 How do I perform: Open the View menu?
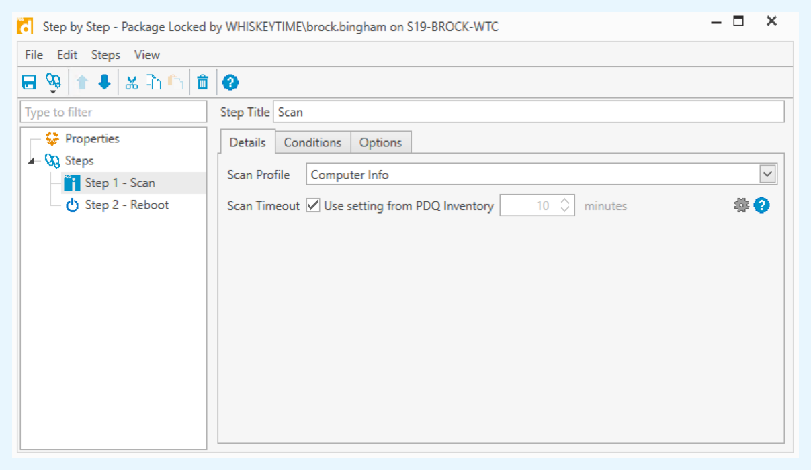pyautogui.click(x=147, y=55)
